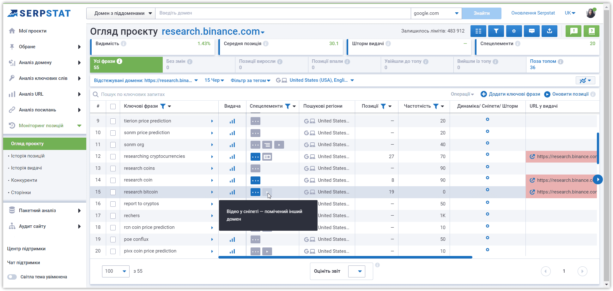Open Історія позицій submenu item

click(28, 156)
